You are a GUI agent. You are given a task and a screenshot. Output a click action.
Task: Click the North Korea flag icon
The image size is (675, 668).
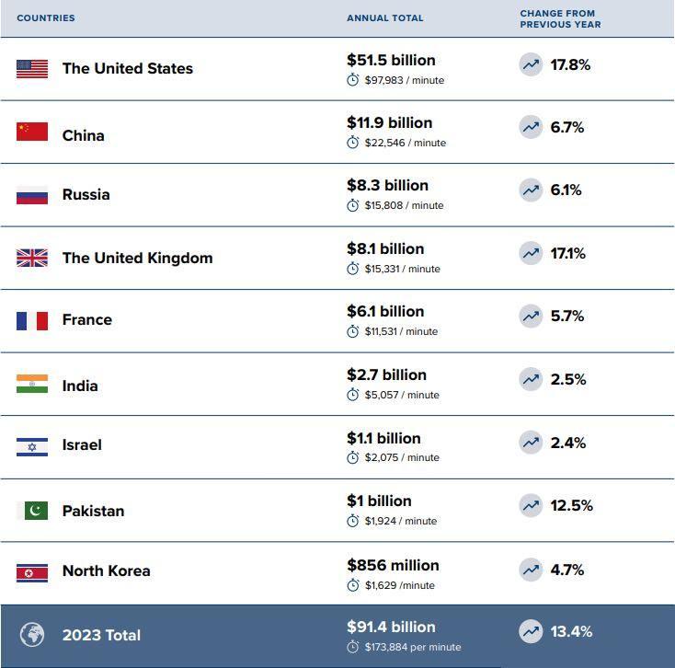(x=32, y=573)
